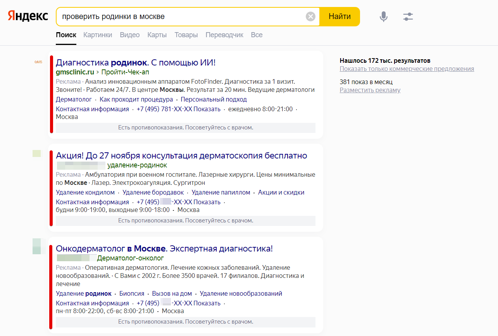Click the Яндекс logo
This screenshot has width=498, height=336.
(x=28, y=16)
